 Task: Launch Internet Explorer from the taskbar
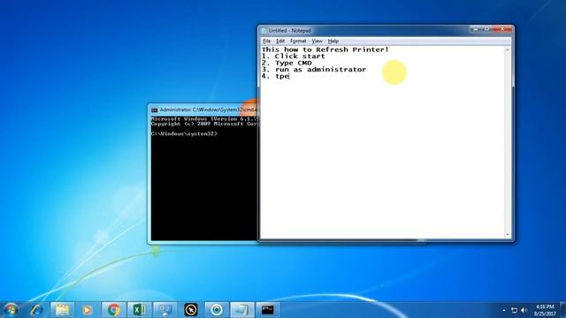(37, 310)
